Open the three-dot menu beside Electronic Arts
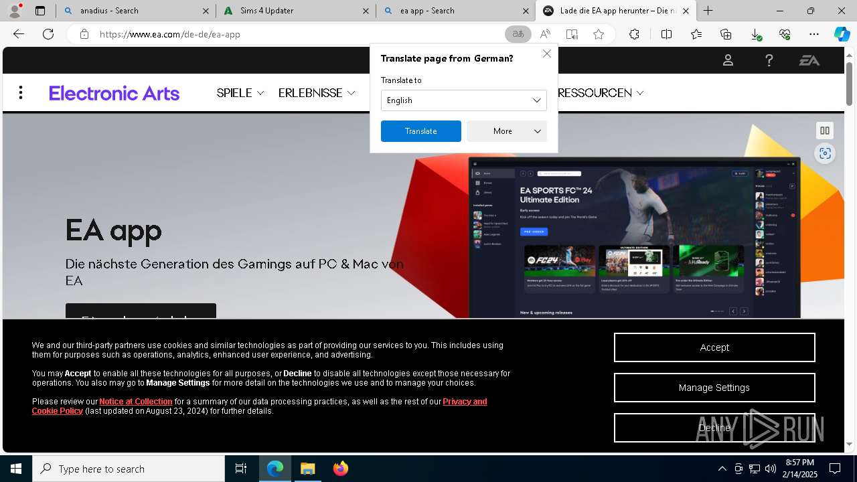The height and width of the screenshot is (482, 857). click(21, 93)
